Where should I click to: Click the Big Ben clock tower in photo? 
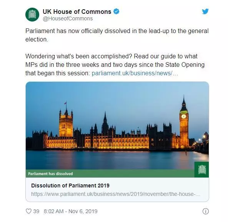(184, 122)
